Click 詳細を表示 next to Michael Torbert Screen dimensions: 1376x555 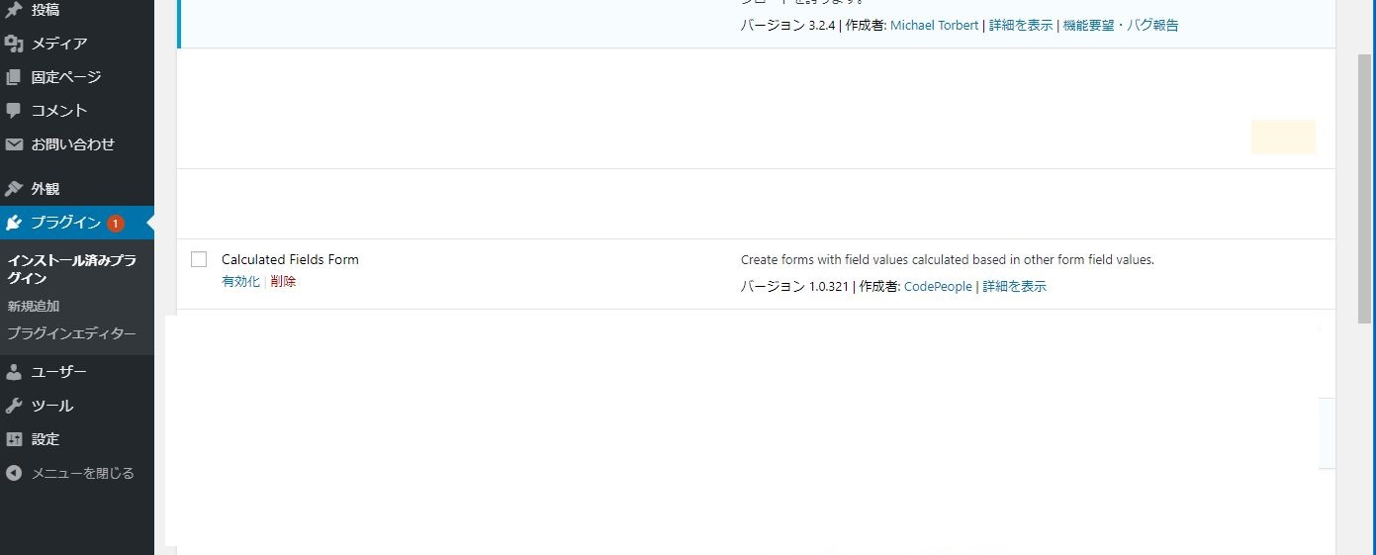point(1020,26)
